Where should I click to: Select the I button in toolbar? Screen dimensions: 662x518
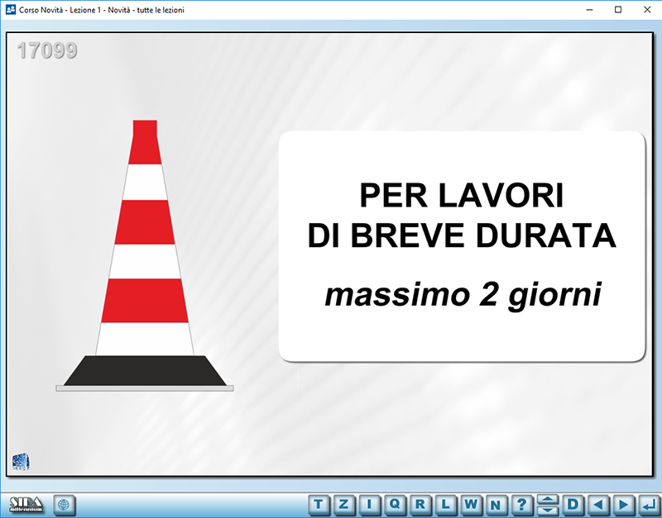click(371, 504)
